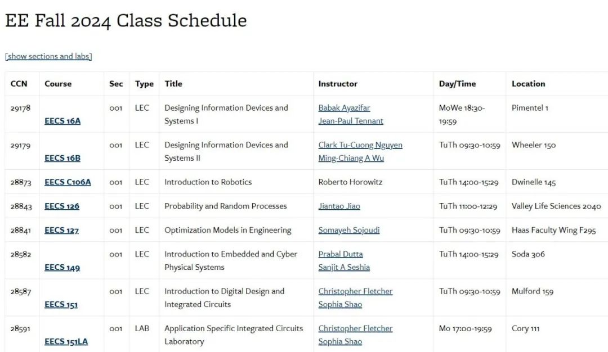Open the EECS 151 course link
This screenshot has height=352, width=608.
tap(61, 304)
